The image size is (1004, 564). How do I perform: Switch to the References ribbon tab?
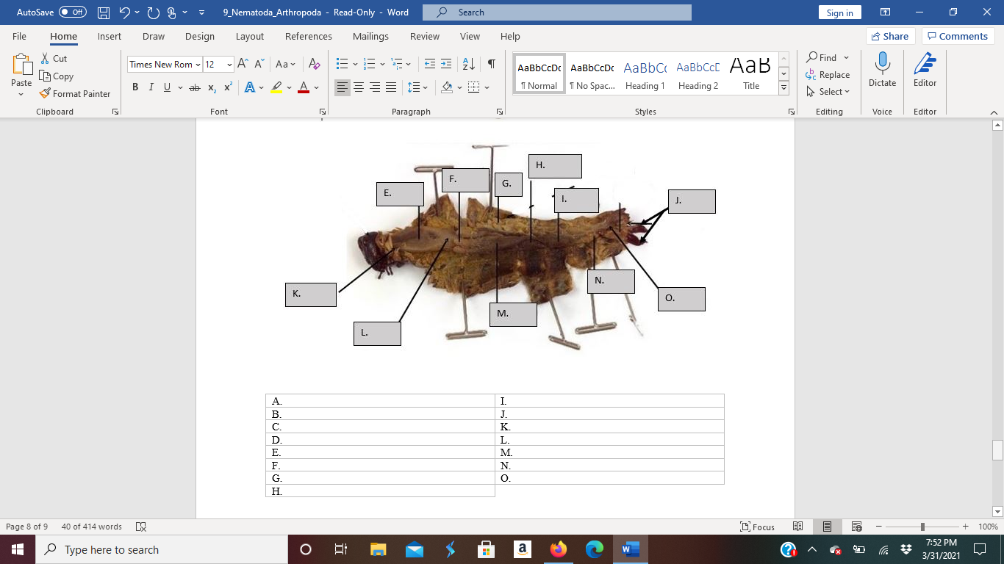[309, 36]
